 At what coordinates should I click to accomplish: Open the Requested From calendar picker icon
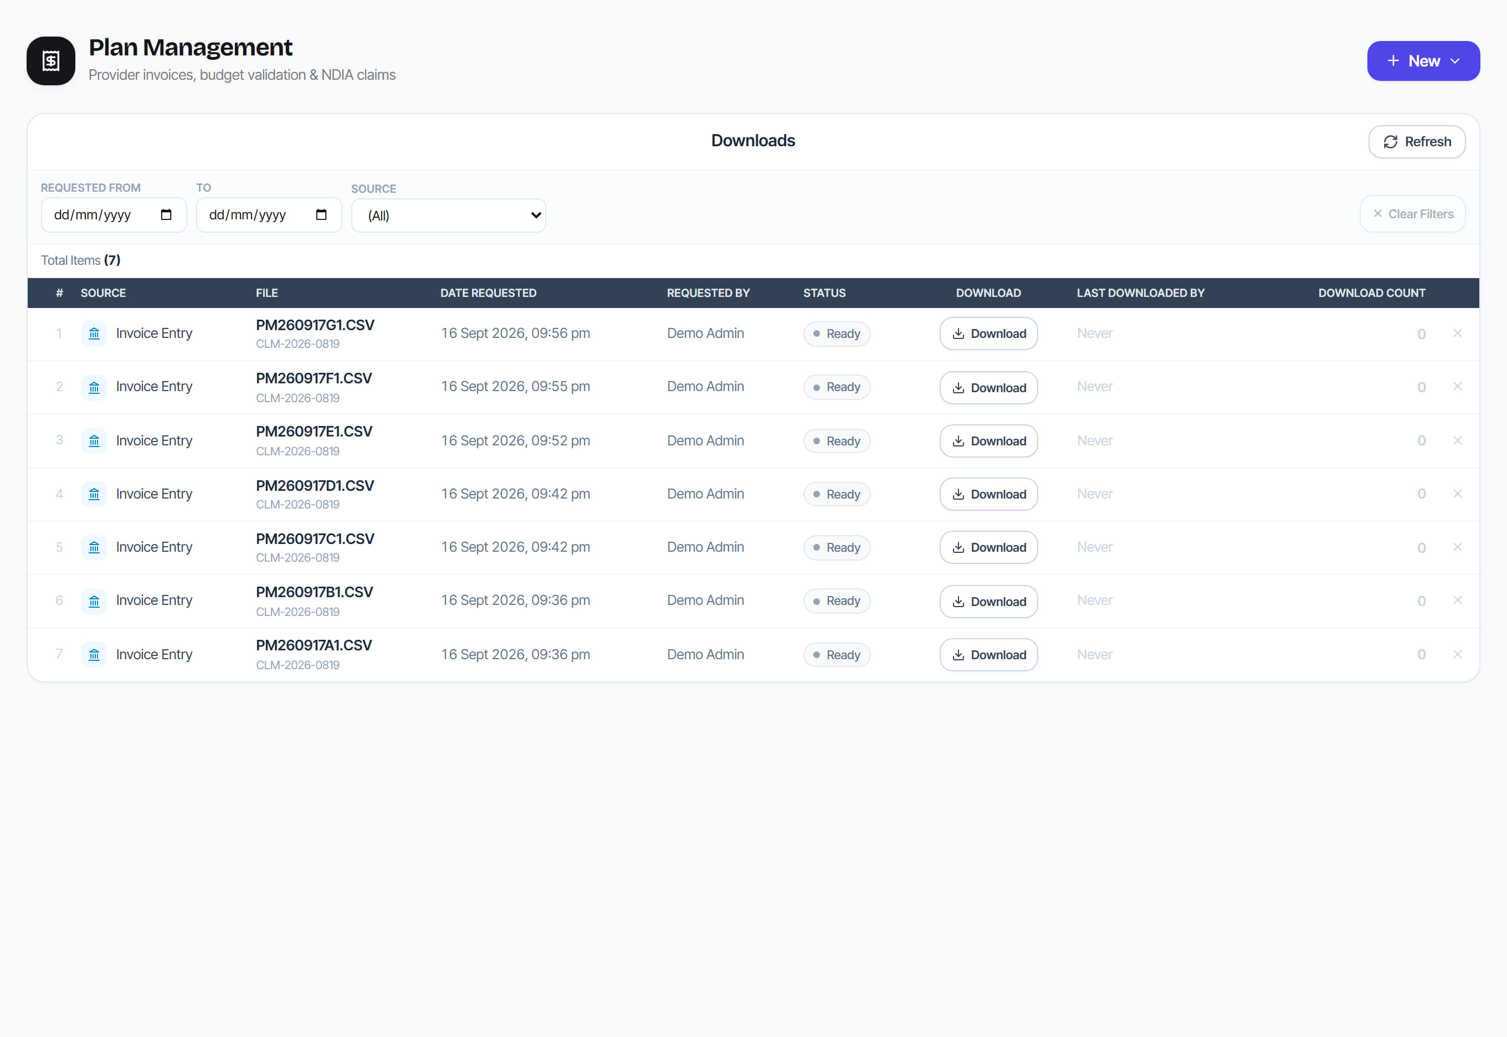point(166,214)
